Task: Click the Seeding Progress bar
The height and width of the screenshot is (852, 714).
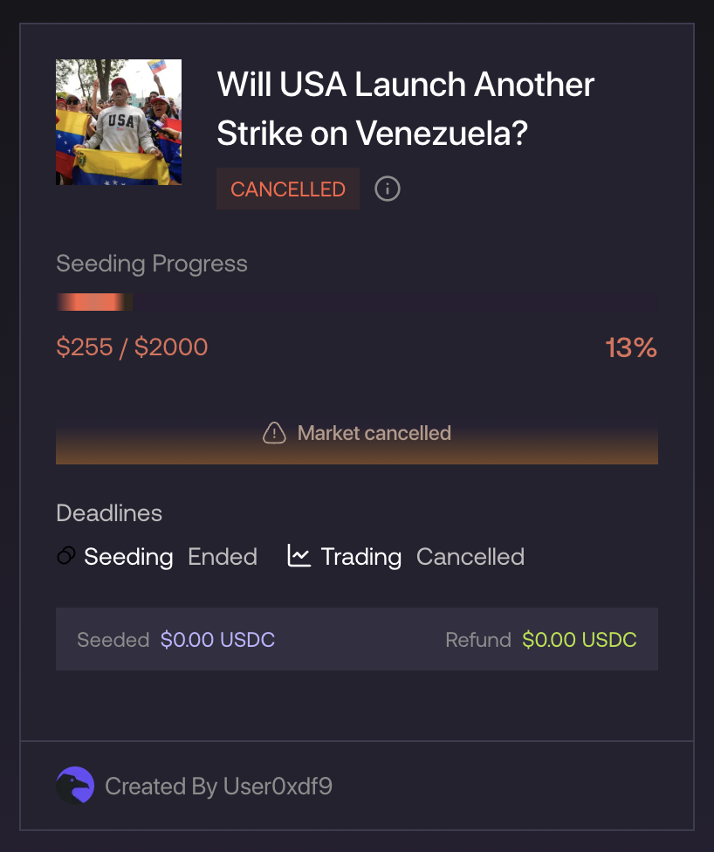Action: tap(357, 301)
